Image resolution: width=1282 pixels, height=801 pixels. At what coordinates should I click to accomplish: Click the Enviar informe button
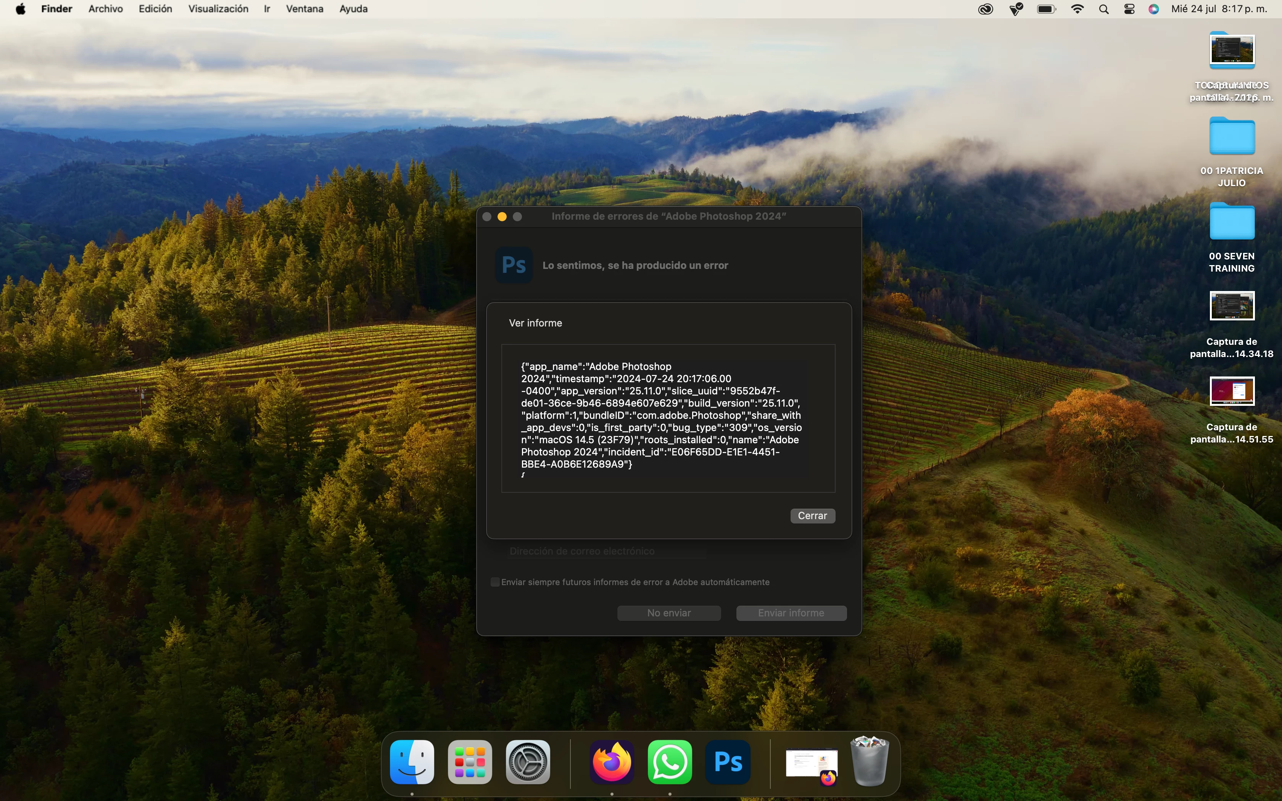point(791,613)
